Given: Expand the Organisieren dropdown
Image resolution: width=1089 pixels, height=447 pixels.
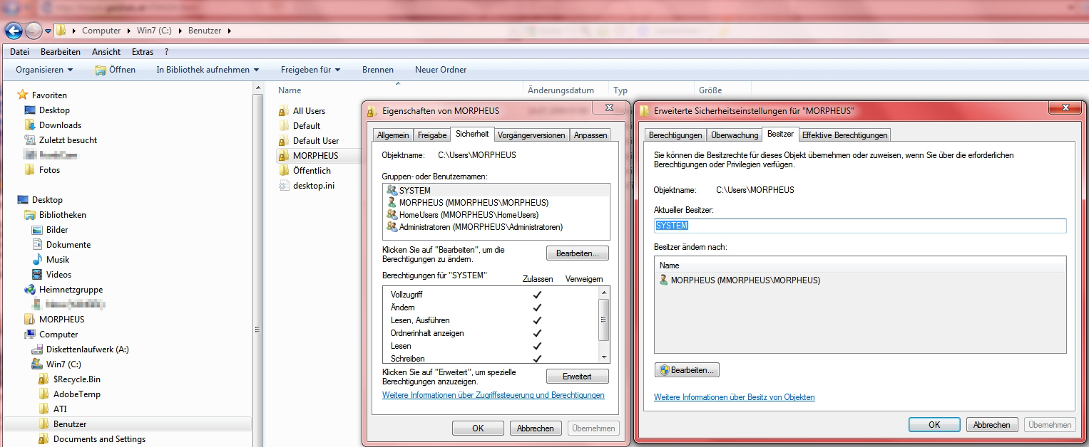Looking at the screenshot, I should coord(44,70).
